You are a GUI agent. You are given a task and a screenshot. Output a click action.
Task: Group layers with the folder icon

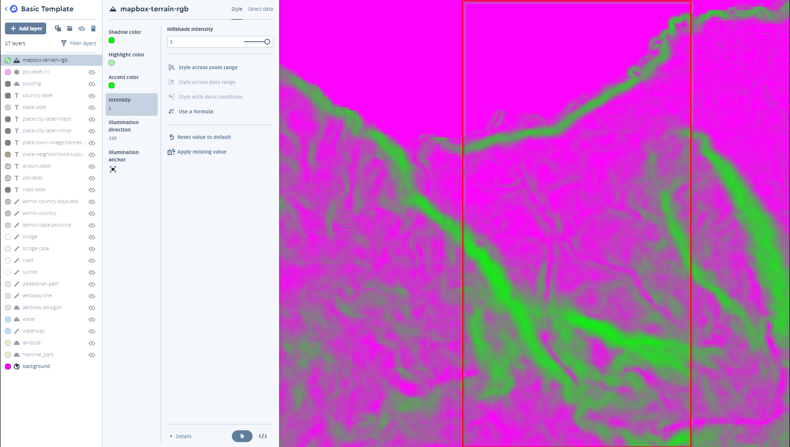tap(69, 28)
